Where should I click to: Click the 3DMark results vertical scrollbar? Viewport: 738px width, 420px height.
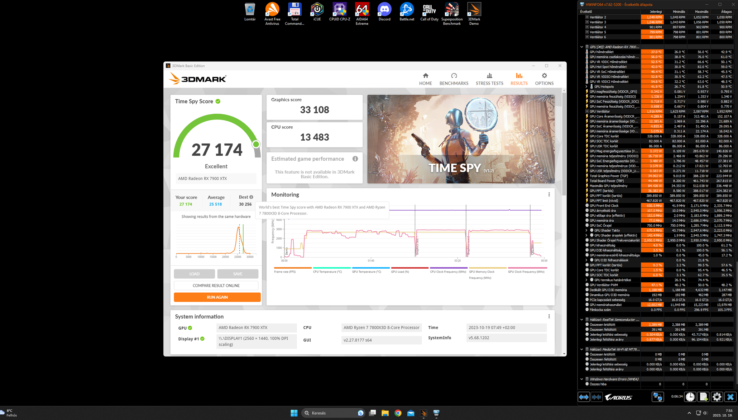click(x=564, y=143)
